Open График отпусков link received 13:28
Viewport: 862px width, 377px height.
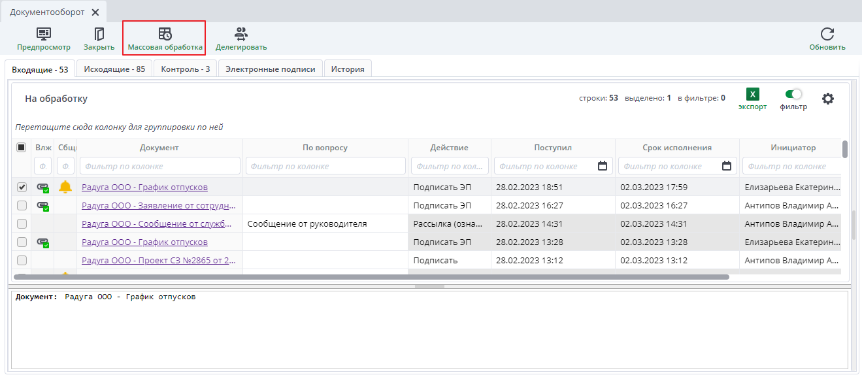144,242
